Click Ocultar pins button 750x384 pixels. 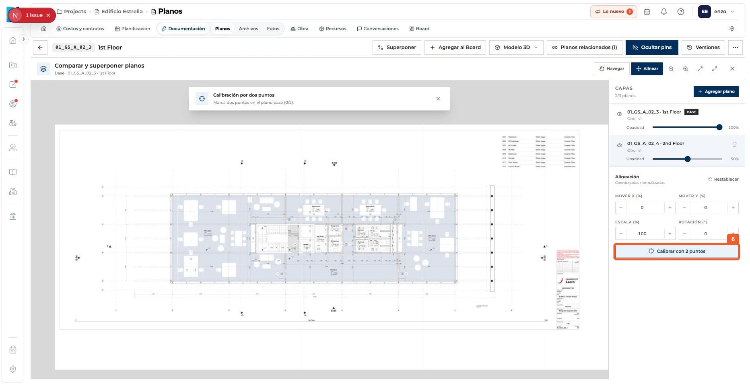point(652,47)
